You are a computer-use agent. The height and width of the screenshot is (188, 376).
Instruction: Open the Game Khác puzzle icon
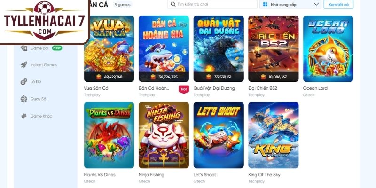[24, 116]
